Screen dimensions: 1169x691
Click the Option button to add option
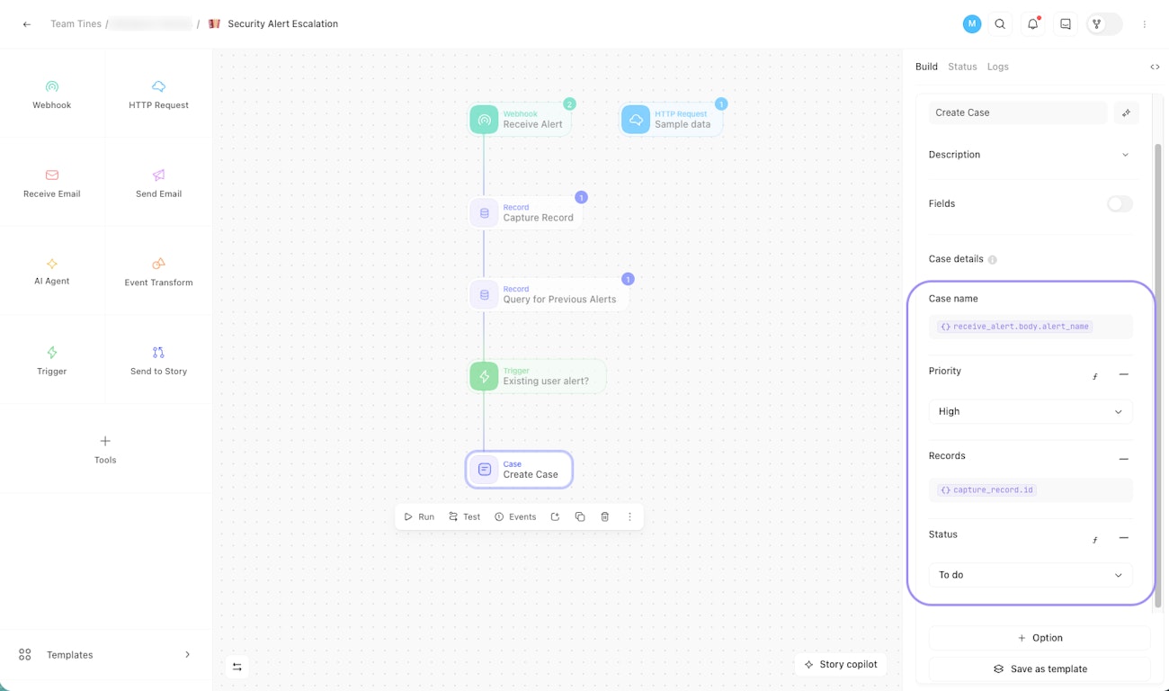(1040, 638)
